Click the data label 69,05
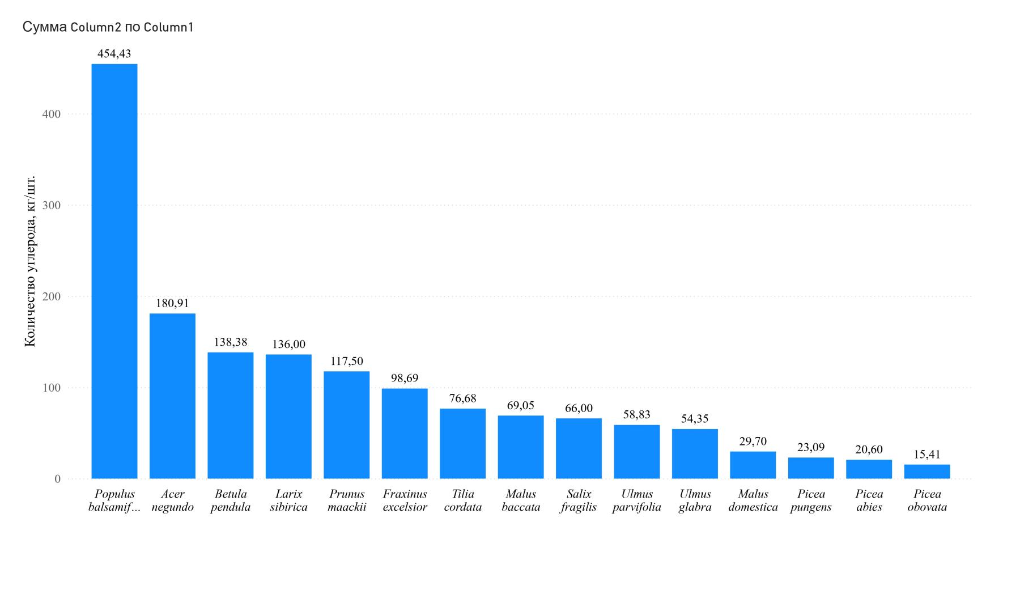The width and height of the screenshot is (1020, 590). pyautogui.click(x=521, y=405)
